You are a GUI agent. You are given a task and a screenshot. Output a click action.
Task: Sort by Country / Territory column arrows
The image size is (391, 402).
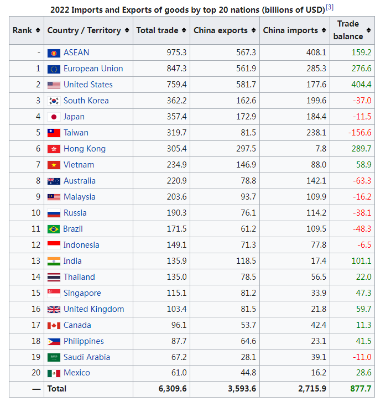(127, 30)
